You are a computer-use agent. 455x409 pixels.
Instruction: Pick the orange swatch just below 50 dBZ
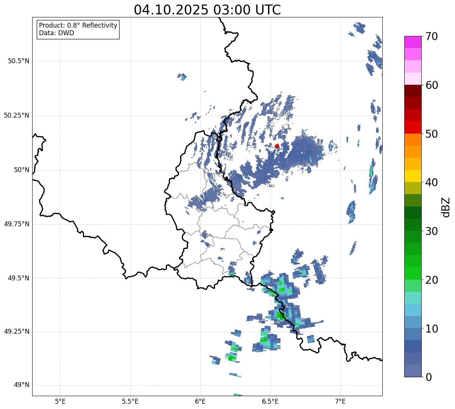coord(413,139)
